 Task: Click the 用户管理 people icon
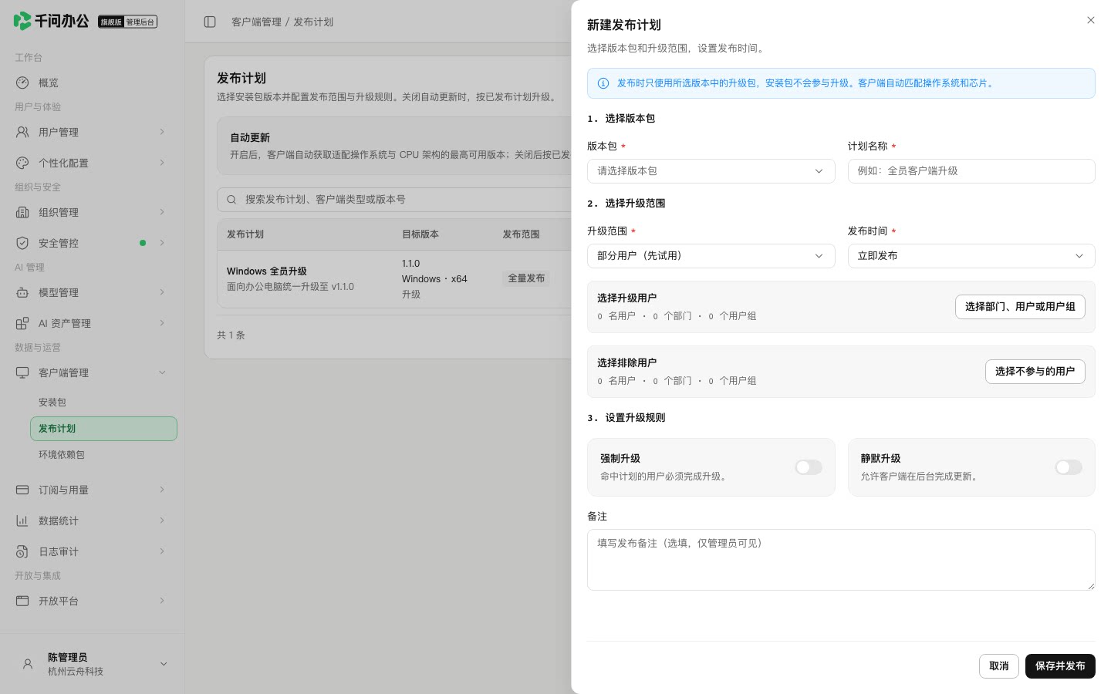tap(22, 132)
